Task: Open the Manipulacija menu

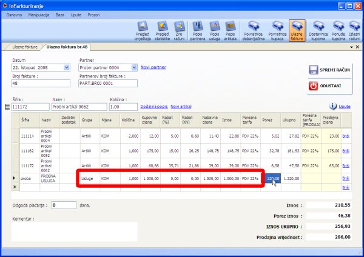Action: click(39, 13)
